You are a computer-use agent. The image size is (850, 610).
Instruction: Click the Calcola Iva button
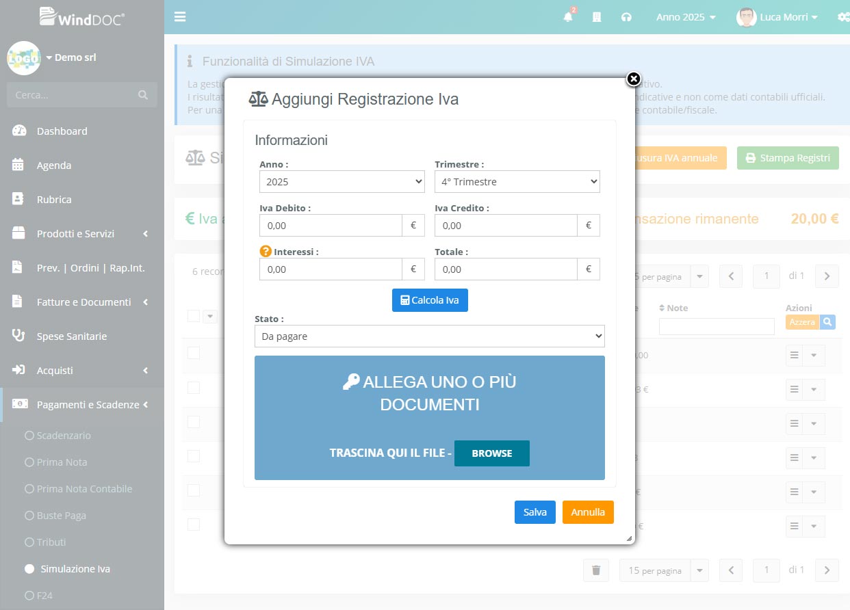[x=430, y=300]
